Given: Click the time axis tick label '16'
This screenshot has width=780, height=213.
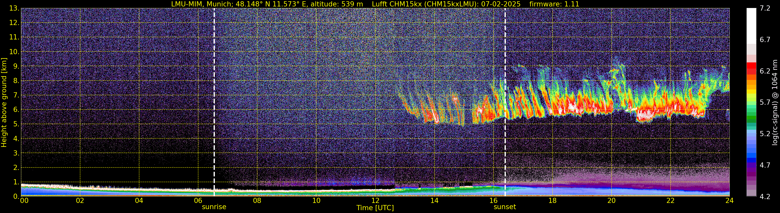Looking at the screenshot, I should click(493, 201).
